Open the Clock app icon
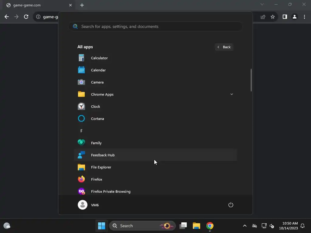The image size is (311, 233). [x=81, y=106]
